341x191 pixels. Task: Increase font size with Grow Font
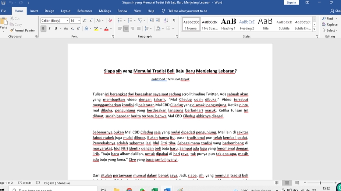point(85,21)
